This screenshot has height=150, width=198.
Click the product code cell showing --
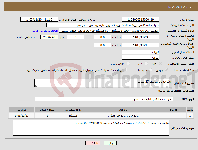click(174, 116)
